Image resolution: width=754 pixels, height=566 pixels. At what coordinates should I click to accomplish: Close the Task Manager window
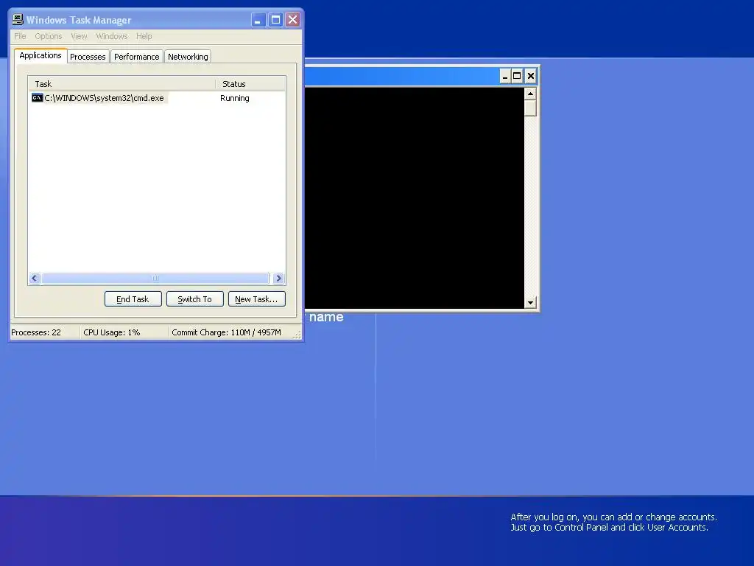click(x=292, y=20)
